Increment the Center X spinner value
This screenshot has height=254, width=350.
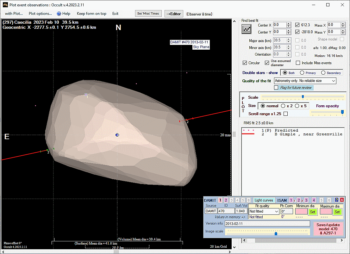point(288,24)
